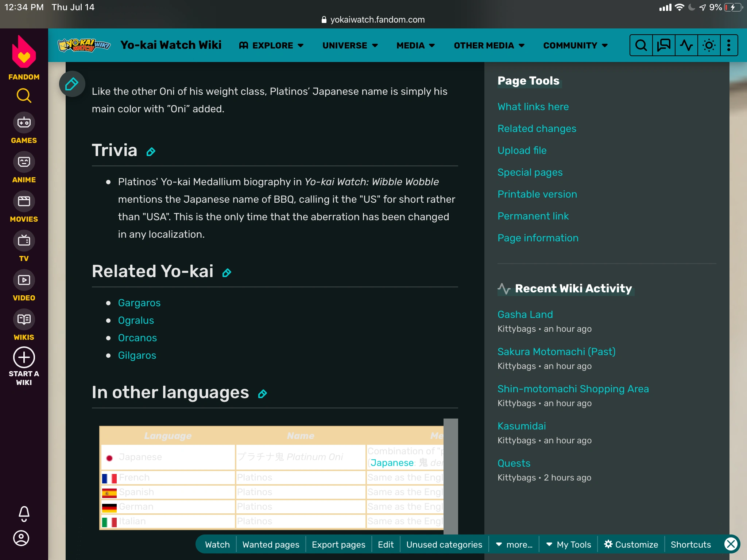747x560 pixels.
Task: Open the Gargaros related Yo-kai link
Action: click(139, 303)
